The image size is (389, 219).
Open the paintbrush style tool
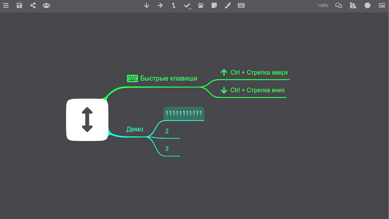[228, 5]
